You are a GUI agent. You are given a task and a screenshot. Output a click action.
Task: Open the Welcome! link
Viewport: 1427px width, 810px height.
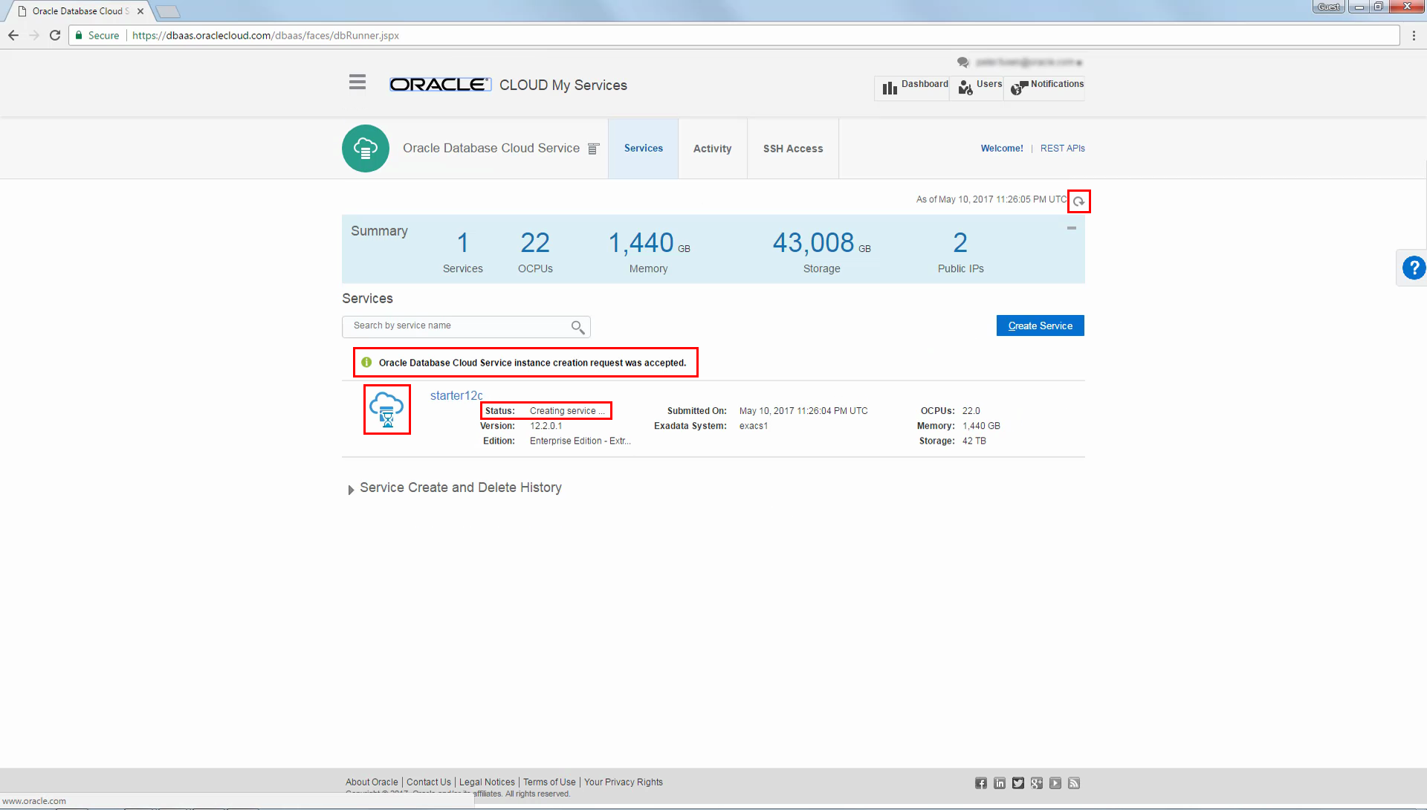click(1002, 149)
